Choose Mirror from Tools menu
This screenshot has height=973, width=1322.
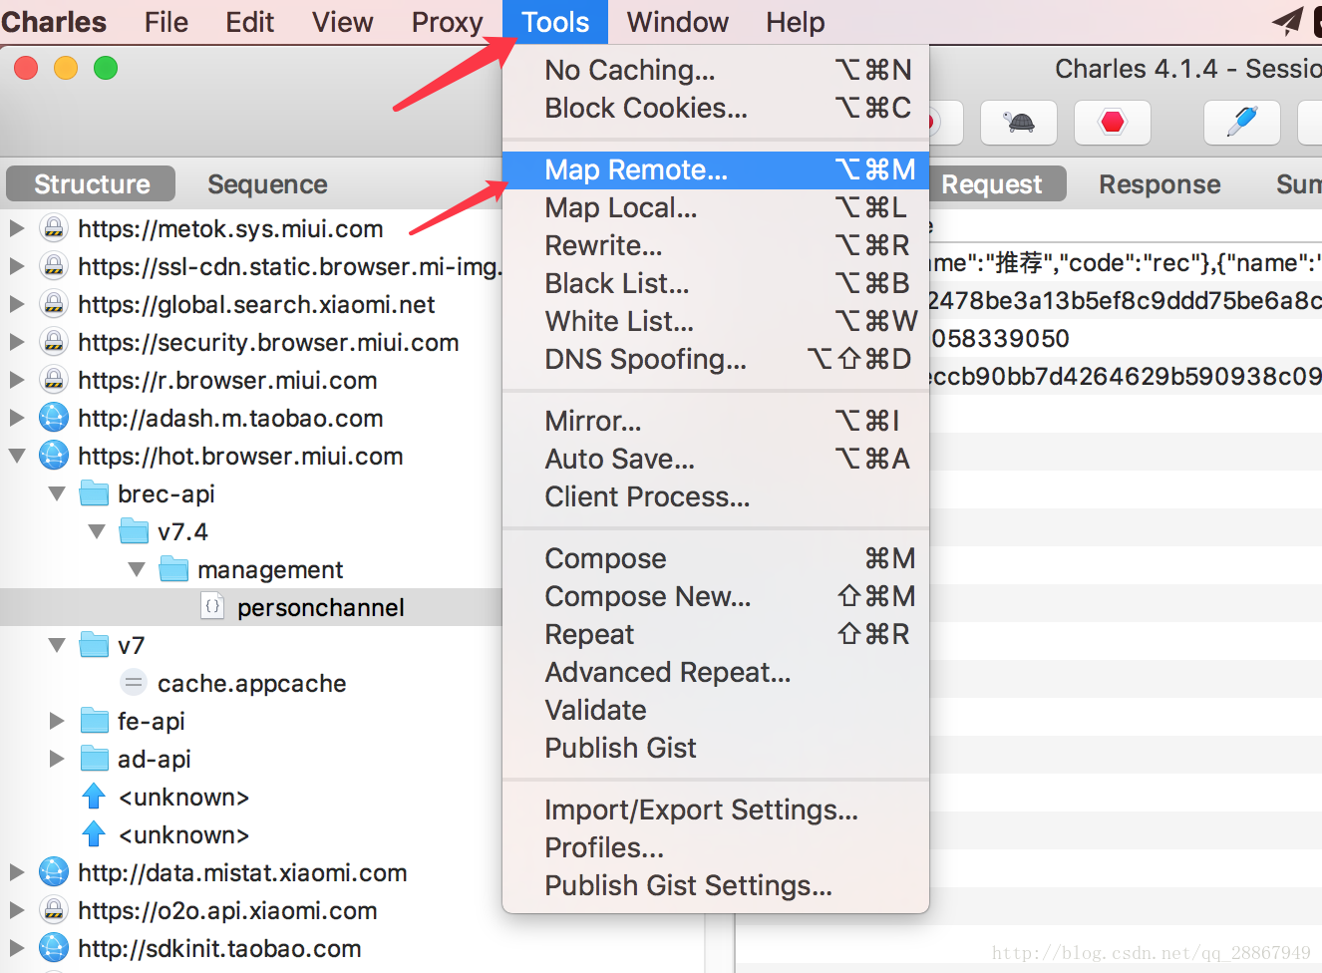(716, 422)
